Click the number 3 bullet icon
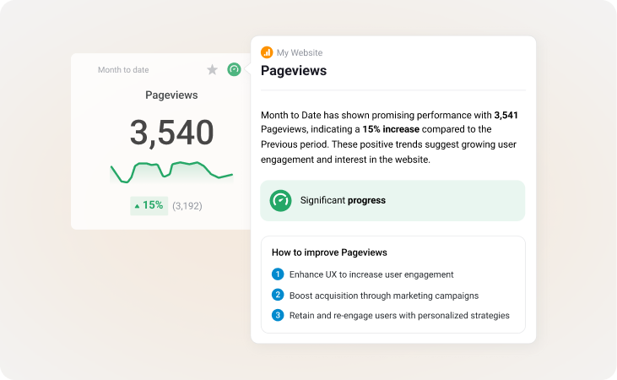 [x=278, y=315]
